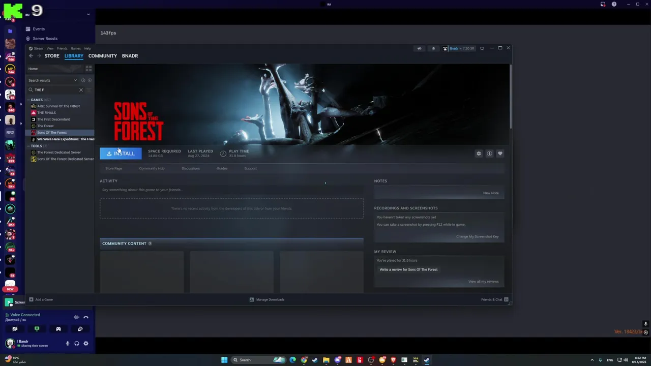Open game settings gear for Sons Of The Forest

479,154
